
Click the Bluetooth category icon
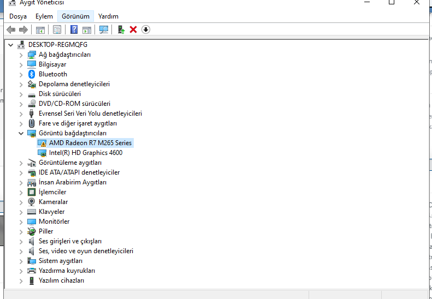(x=32, y=74)
